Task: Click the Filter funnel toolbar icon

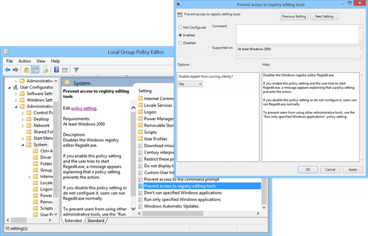Action: pos(76,70)
